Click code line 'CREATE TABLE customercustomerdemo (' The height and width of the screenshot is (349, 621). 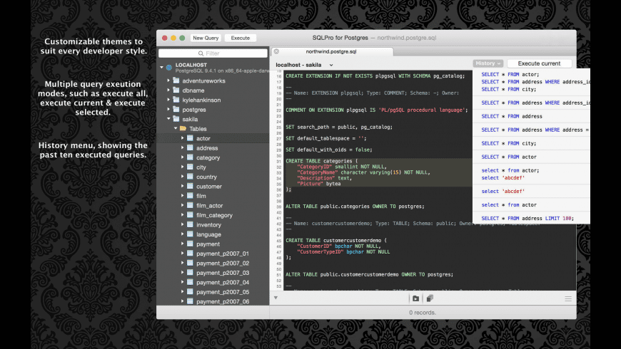(x=336, y=240)
